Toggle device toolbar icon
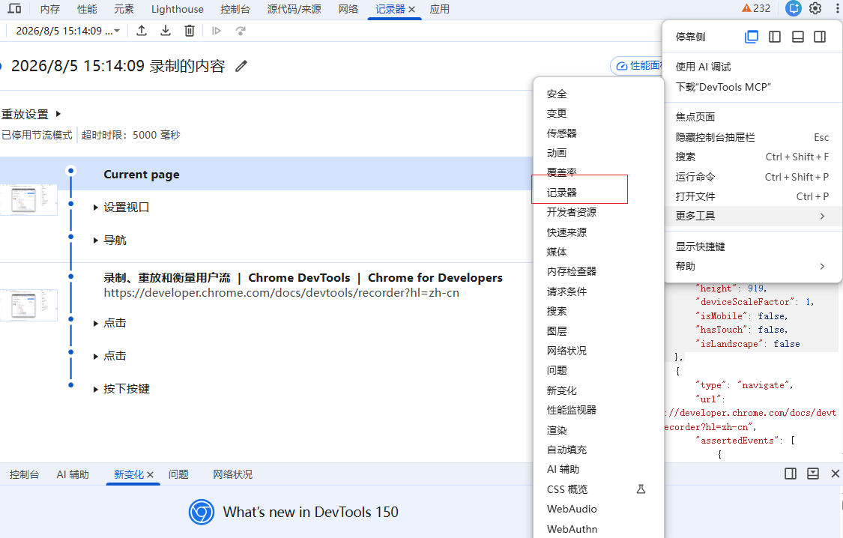 (14, 8)
